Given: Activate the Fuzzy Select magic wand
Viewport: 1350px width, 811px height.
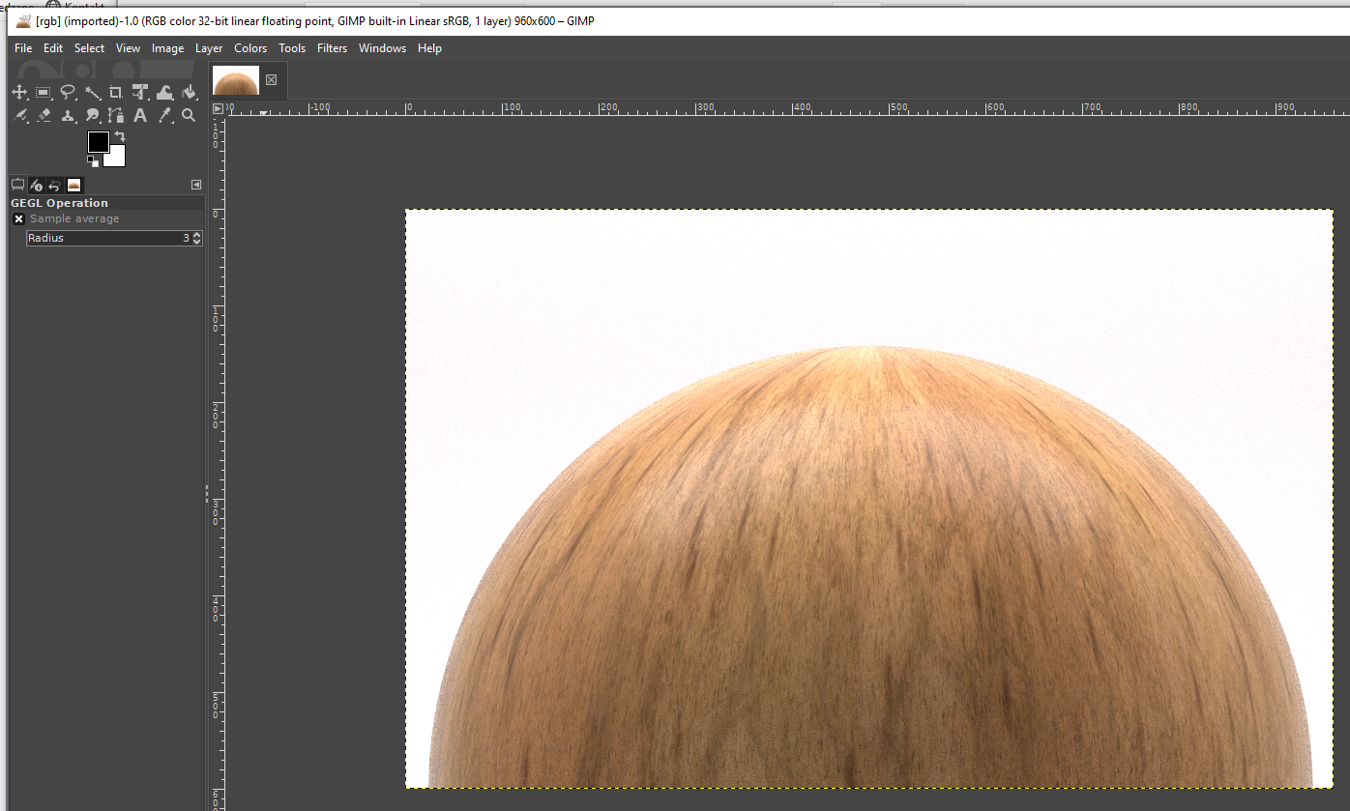Looking at the screenshot, I should pos(93,92).
